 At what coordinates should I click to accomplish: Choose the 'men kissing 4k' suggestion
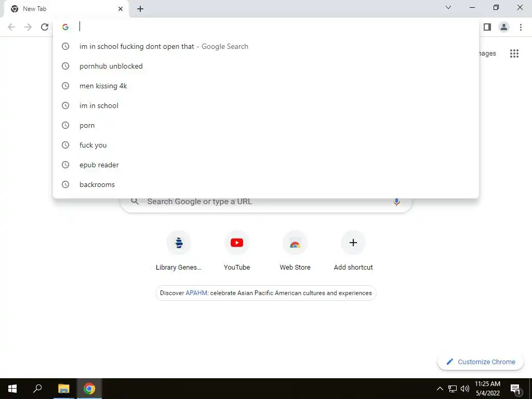(266, 86)
